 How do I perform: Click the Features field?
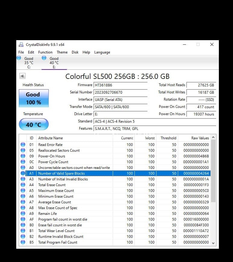tap(155, 129)
